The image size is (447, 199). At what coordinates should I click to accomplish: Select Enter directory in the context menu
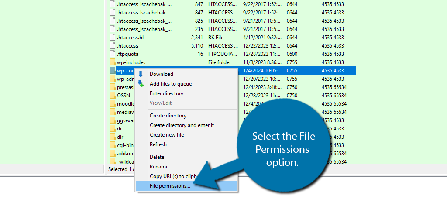pos(166,93)
